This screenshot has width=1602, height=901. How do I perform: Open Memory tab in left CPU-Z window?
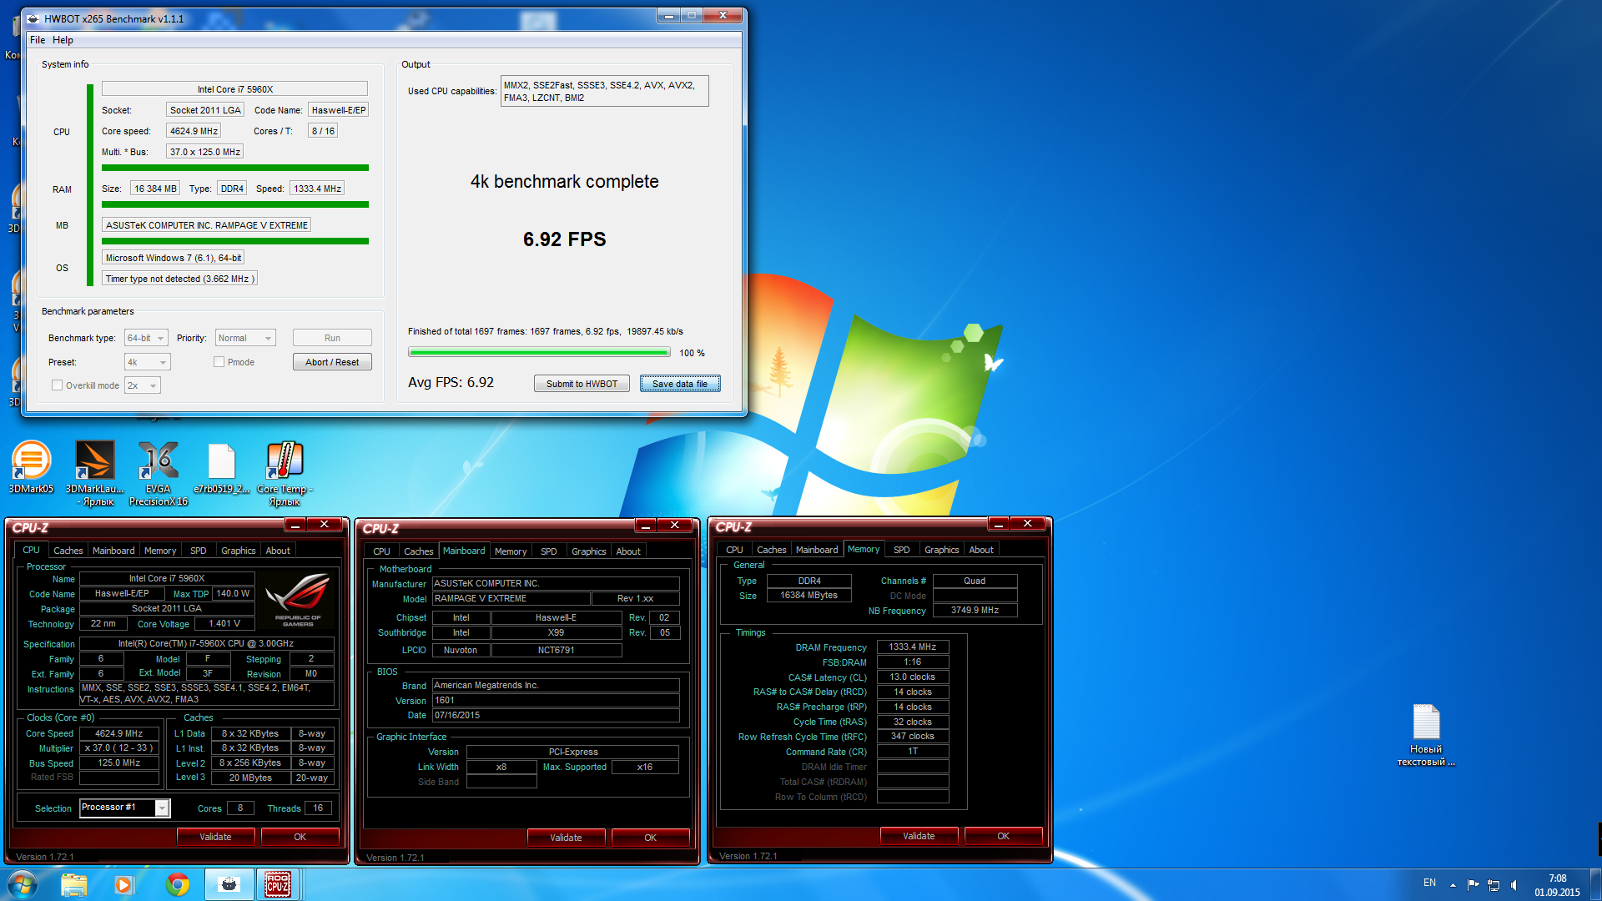coord(160,551)
